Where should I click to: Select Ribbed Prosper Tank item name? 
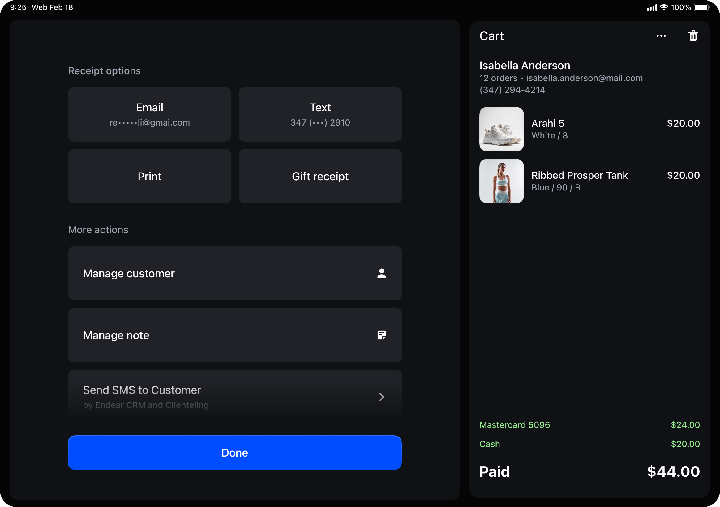pos(579,175)
